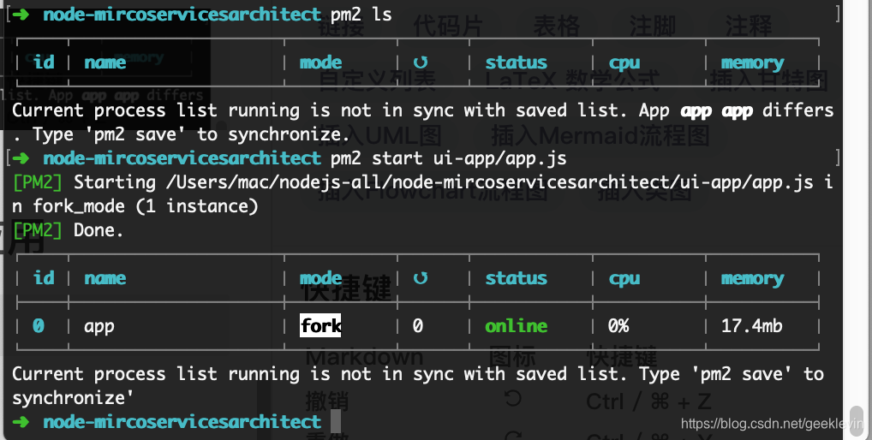Click "图标" tab in background editor

click(512, 357)
